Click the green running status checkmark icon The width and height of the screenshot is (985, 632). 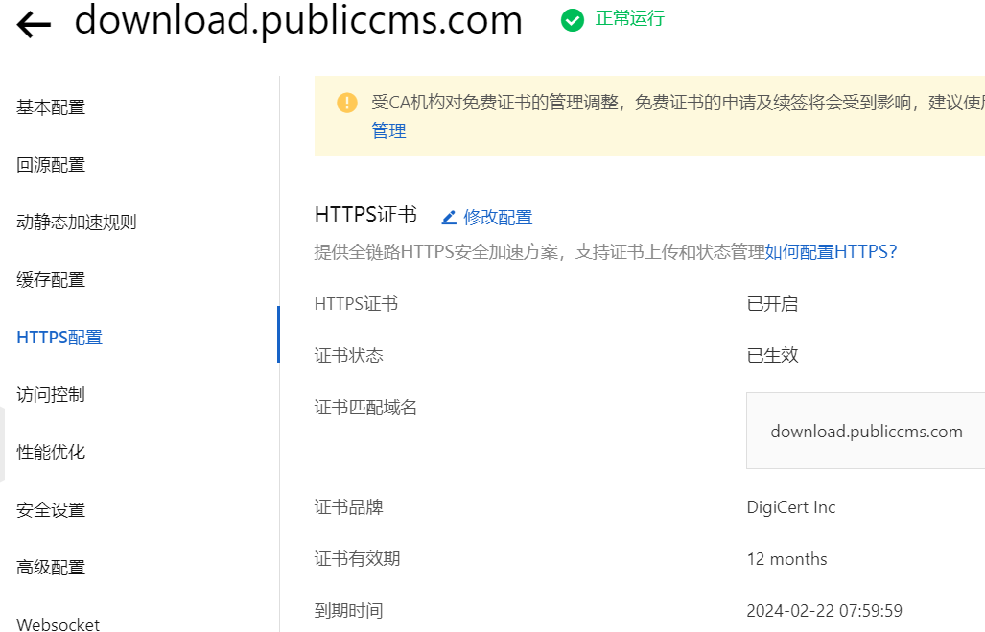[x=573, y=20]
